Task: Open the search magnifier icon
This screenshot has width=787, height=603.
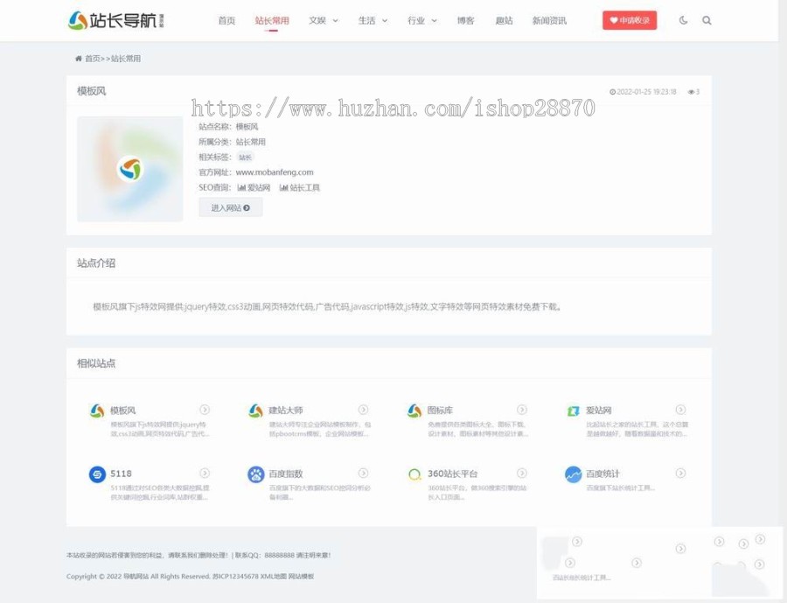Action: click(707, 21)
